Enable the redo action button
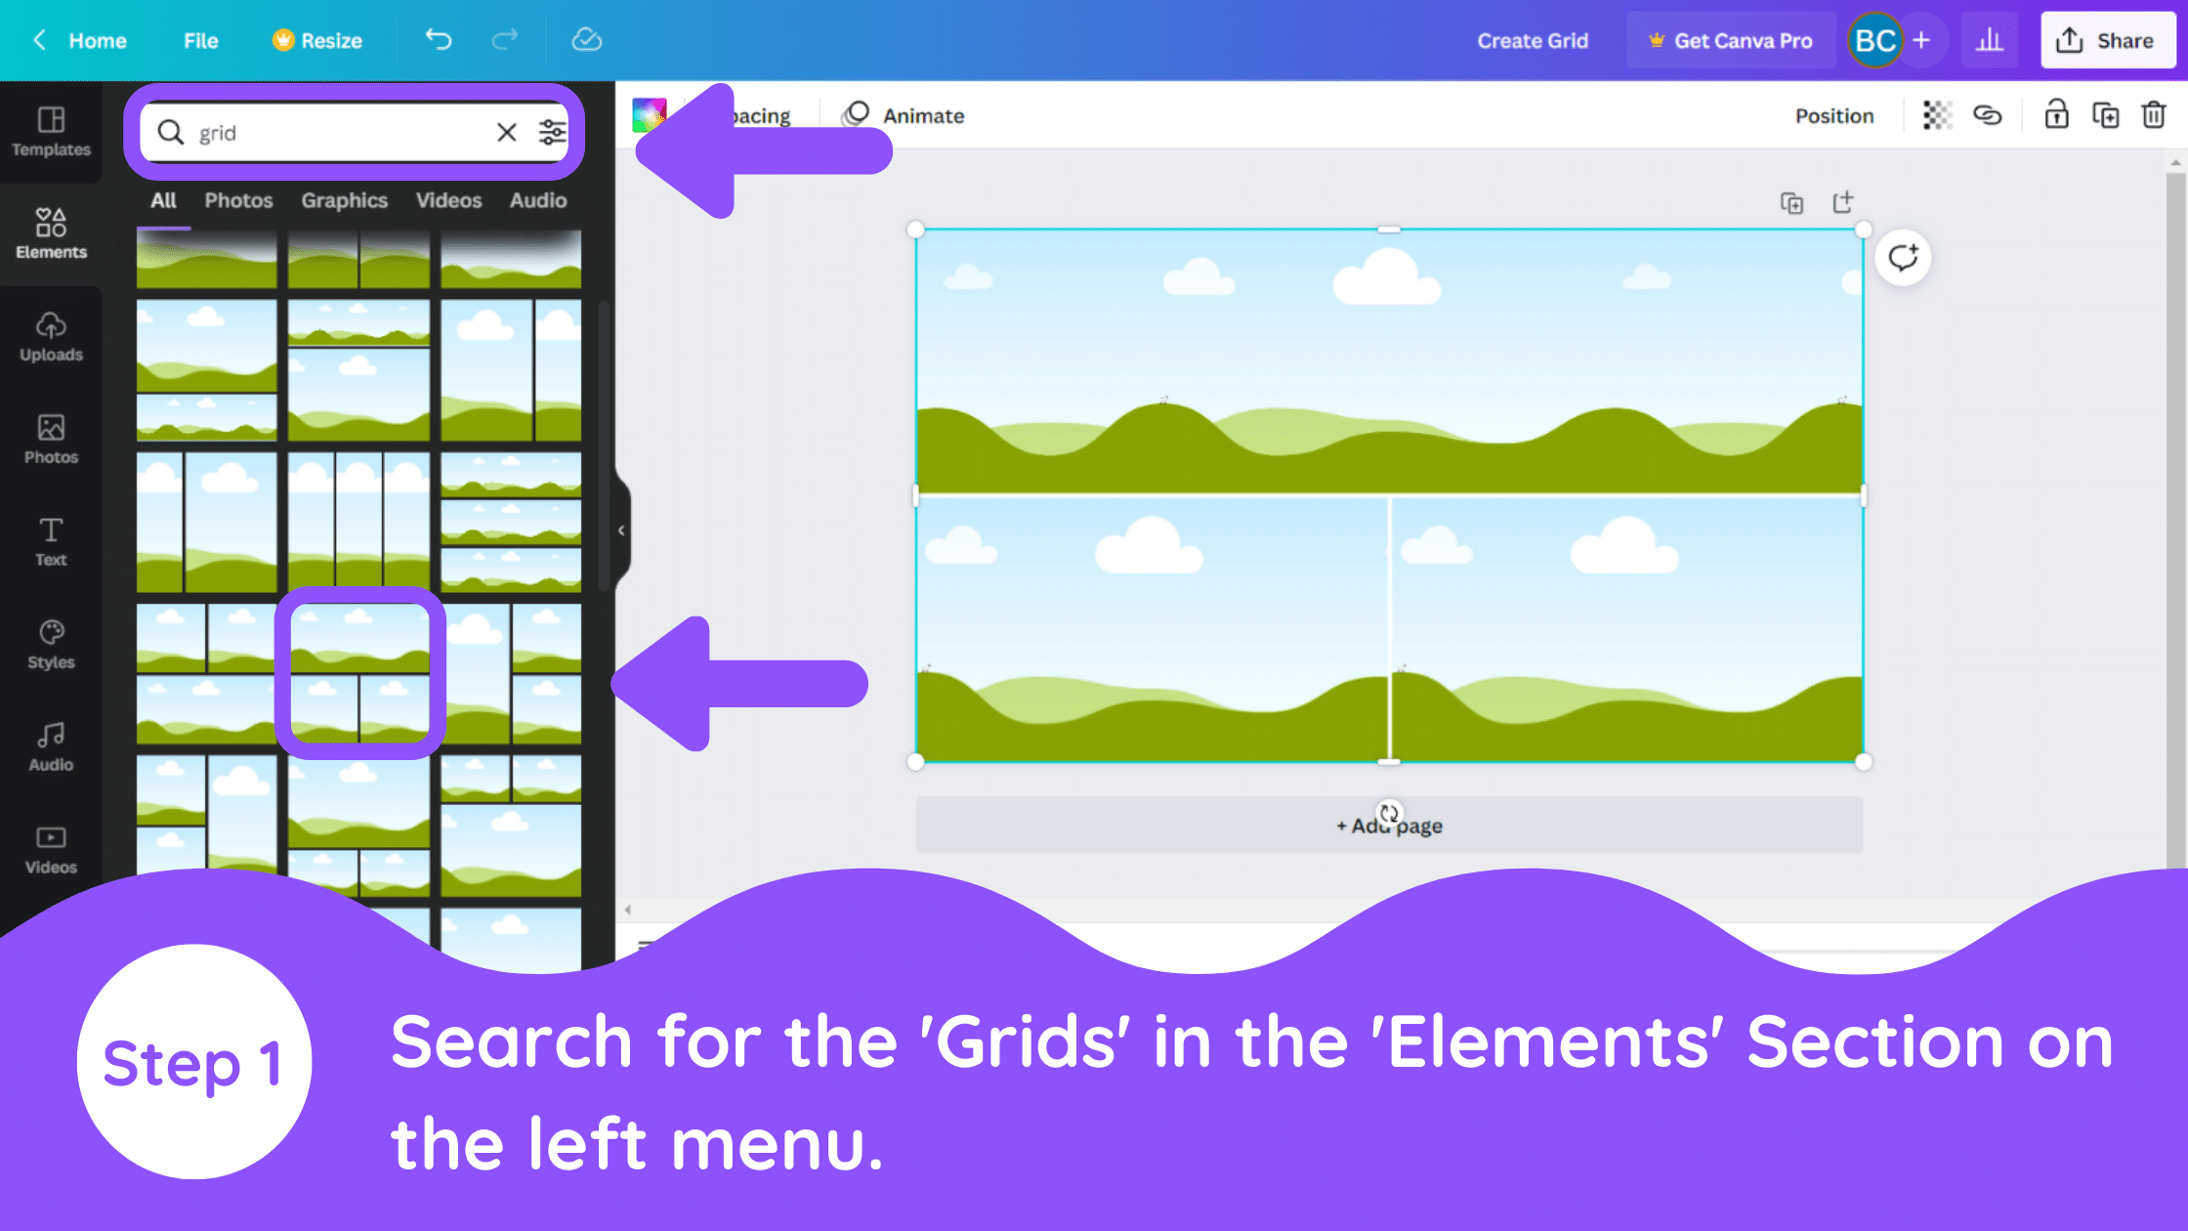This screenshot has width=2188, height=1231. click(x=505, y=41)
